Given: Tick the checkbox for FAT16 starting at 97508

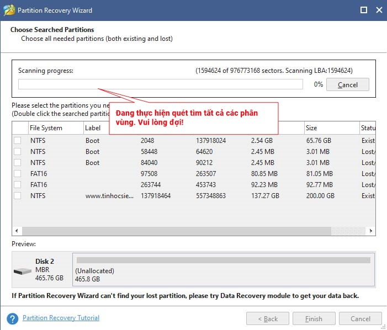Looking at the screenshot, I should [x=18, y=174].
